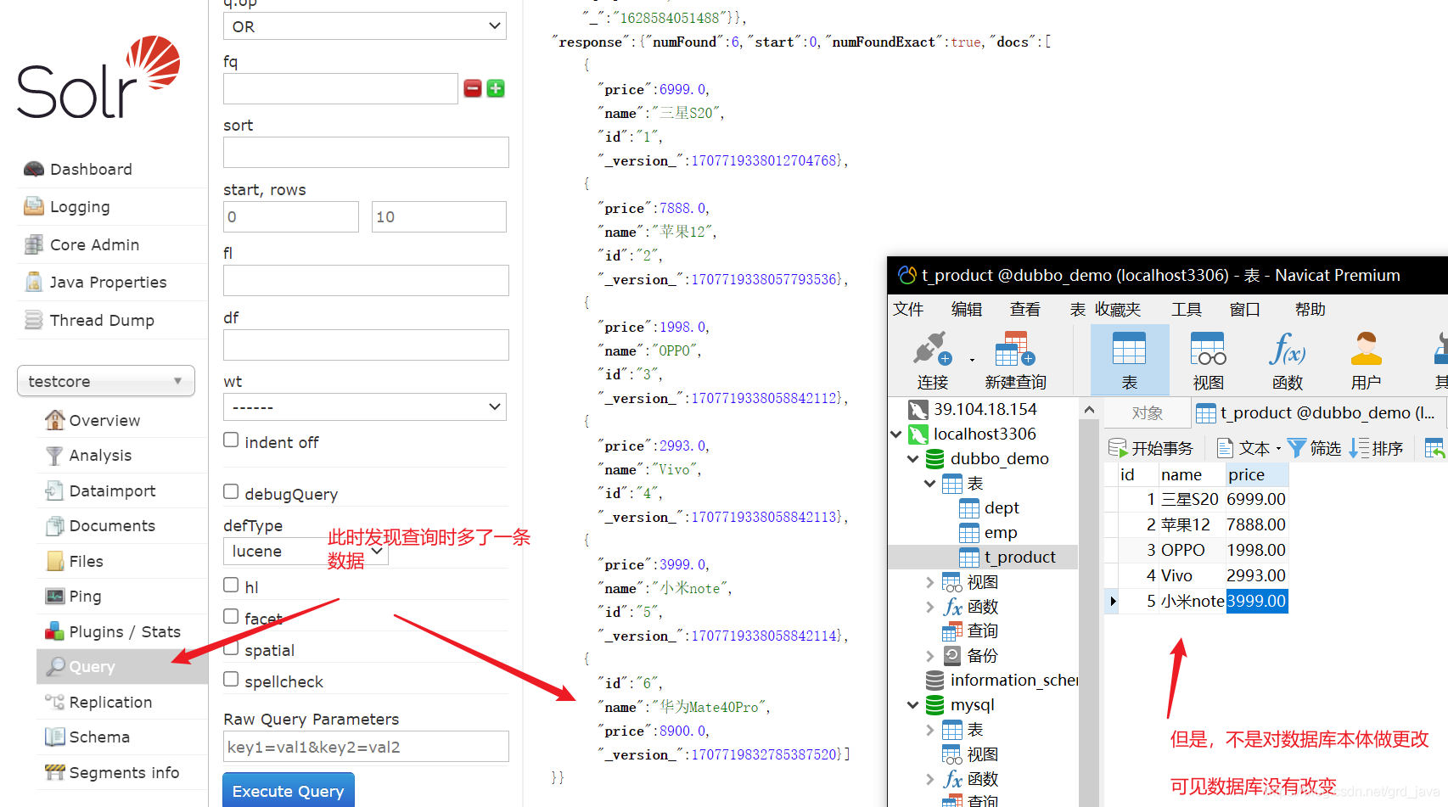Screen dimensions: 1448x807
Task: Enable the hl highlighting checkbox
Action: [231, 585]
